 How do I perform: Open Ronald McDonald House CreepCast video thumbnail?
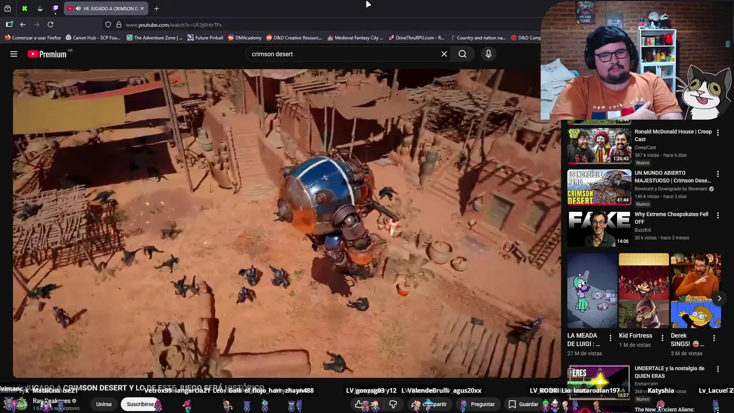[x=599, y=146]
